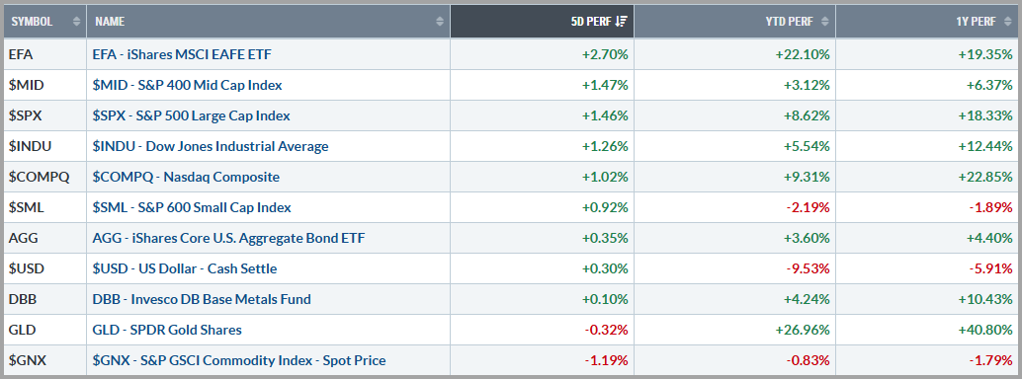Open the $SML - S&P 600 Small Cap Index link
The image size is (1022, 379).
pos(192,207)
